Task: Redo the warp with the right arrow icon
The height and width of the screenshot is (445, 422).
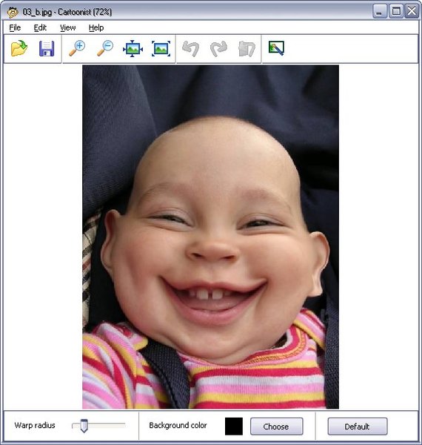Action: tap(218, 48)
